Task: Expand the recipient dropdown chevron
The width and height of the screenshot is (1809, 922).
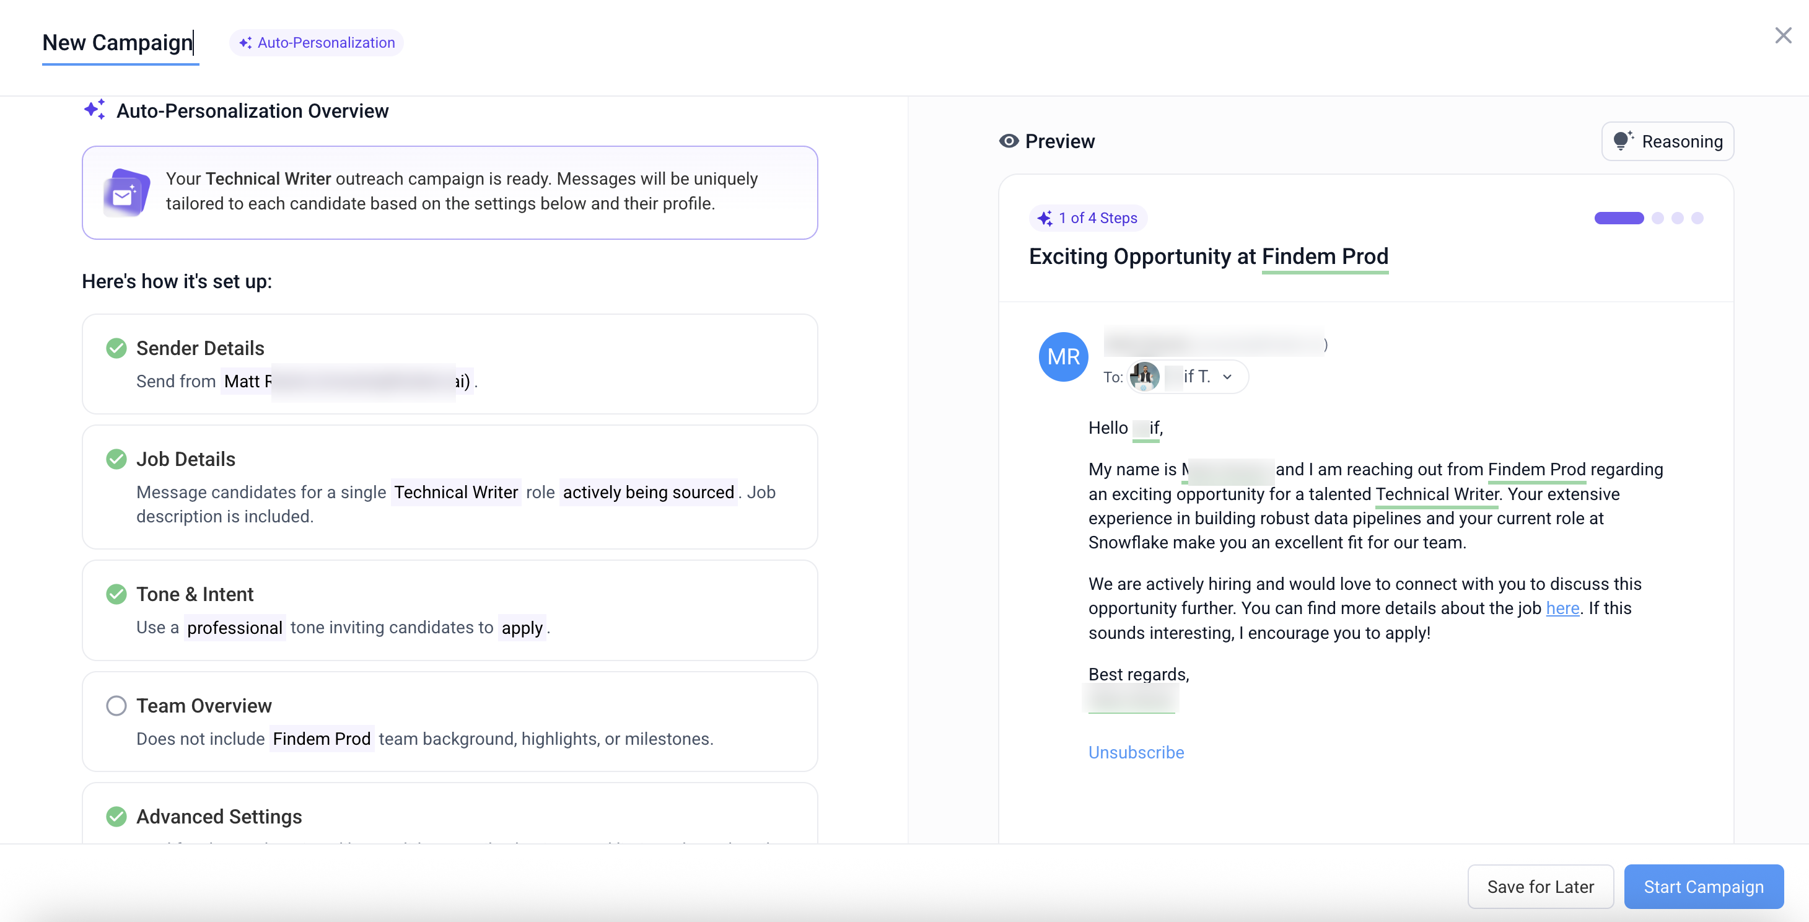Action: tap(1227, 377)
